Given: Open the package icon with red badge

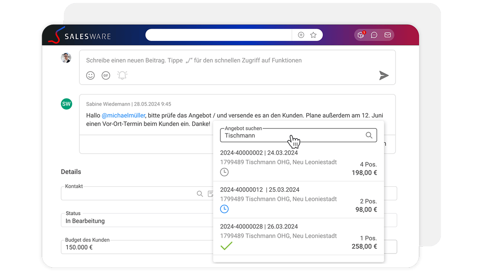Looking at the screenshot, I should [361, 35].
